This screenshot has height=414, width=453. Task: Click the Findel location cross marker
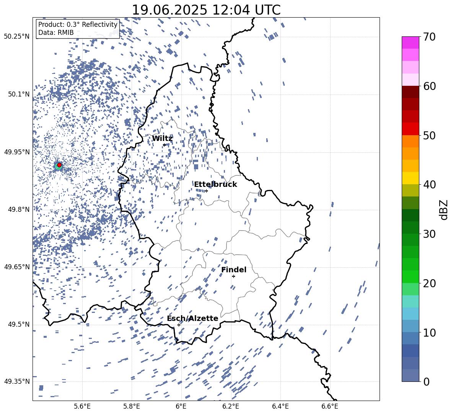(233, 277)
